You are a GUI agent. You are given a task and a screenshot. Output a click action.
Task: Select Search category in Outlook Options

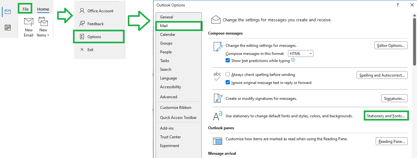click(x=178, y=69)
